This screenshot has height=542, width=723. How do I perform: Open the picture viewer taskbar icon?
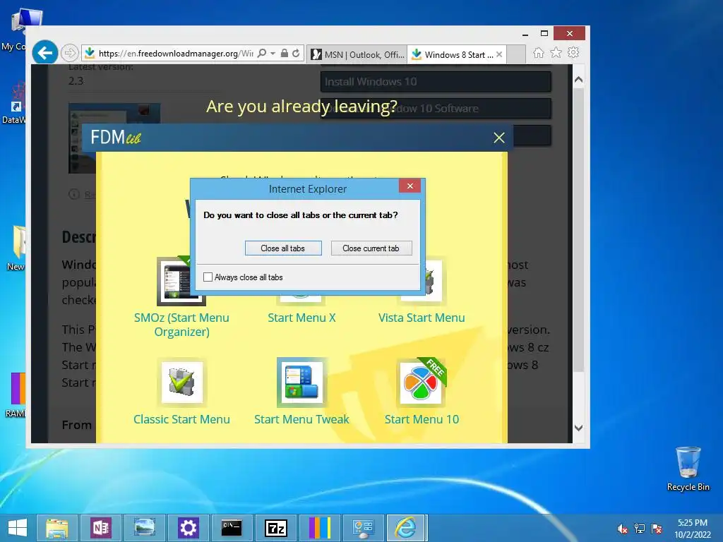(x=144, y=528)
